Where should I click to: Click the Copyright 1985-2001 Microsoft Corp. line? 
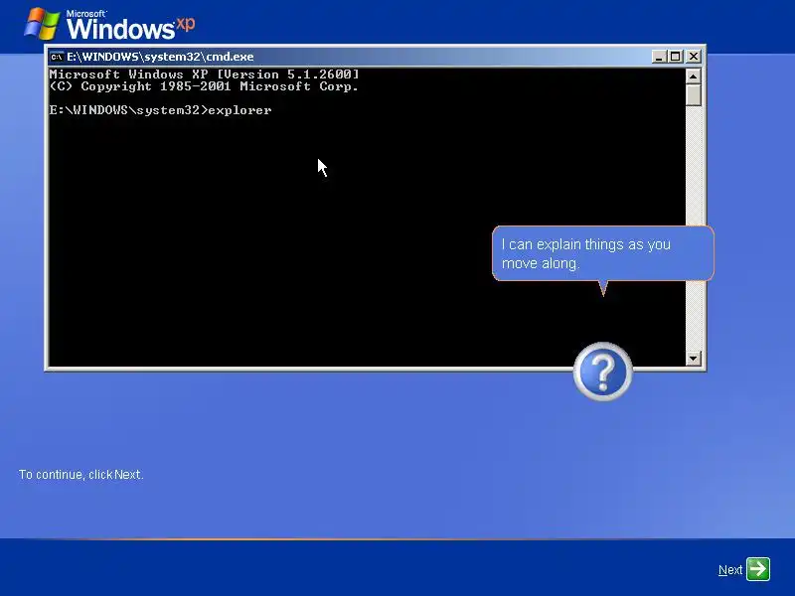(x=205, y=86)
